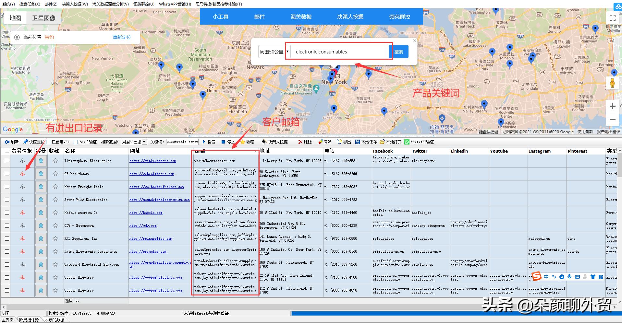View street scene icon for Harbor Freight Tools

coord(41,187)
